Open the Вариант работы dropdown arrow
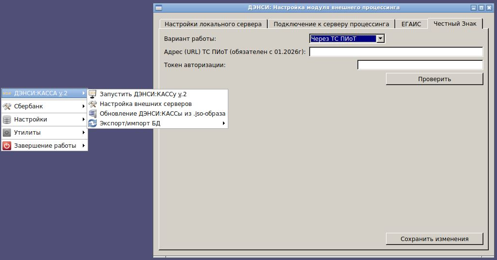The image size is (497, 260). 380,38
